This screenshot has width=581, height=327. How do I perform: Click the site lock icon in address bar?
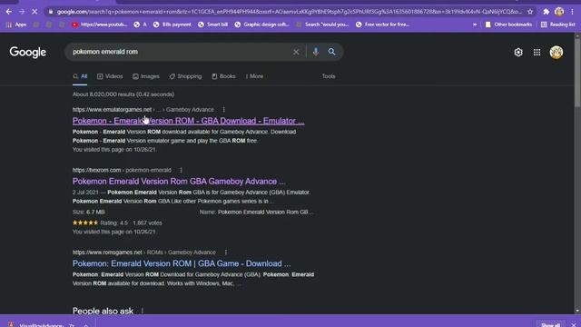(51, 12)
